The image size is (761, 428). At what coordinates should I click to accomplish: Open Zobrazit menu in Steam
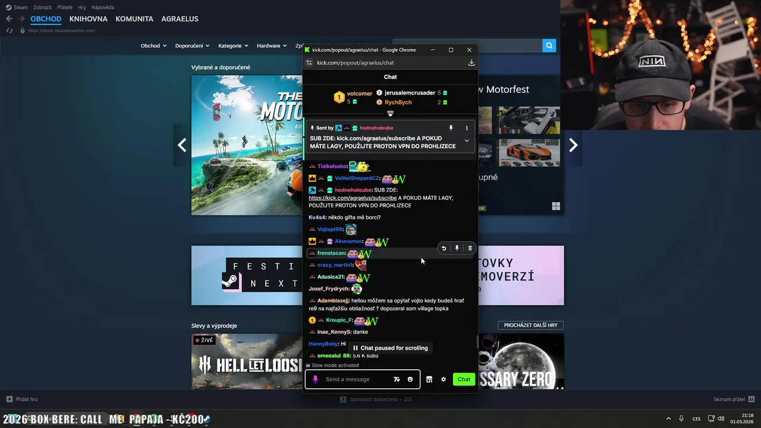(x=42, y=7)
